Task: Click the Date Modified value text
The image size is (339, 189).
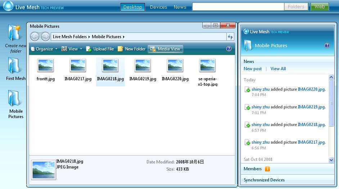Action: pos(190,162)
